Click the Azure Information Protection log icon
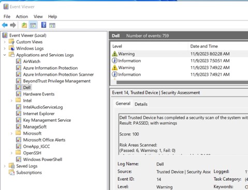The width and height of the screenshot is (248, 190). coord(19,68)
